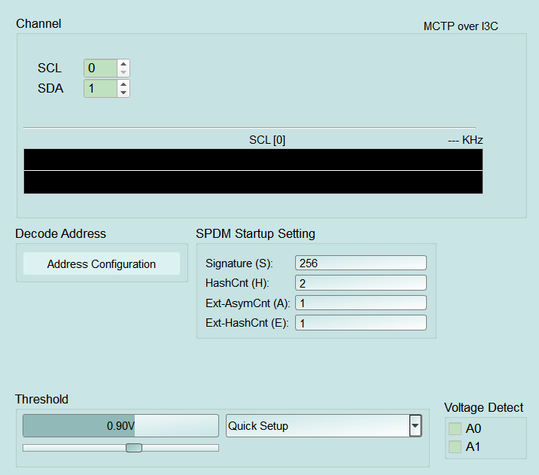
Task: Increase the SDA channel with up arrow
Action: point(123,84)
